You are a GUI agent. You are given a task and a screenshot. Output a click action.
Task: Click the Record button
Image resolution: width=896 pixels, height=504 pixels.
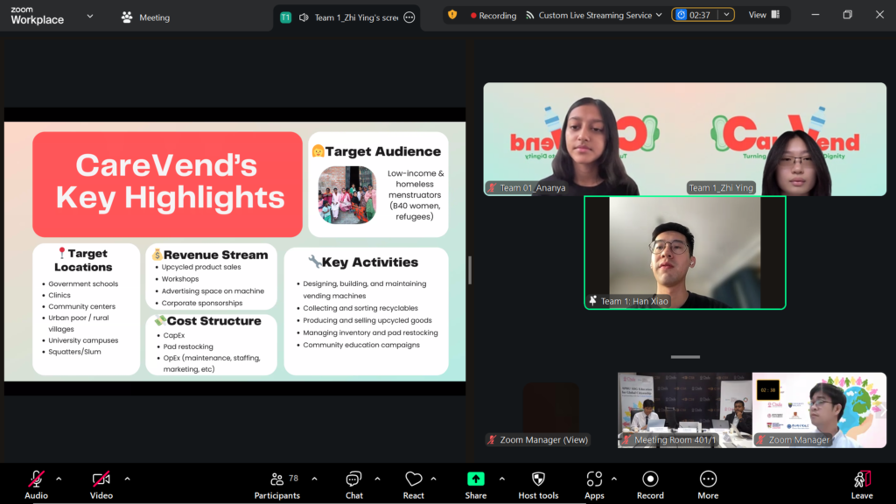coord(650,485)
